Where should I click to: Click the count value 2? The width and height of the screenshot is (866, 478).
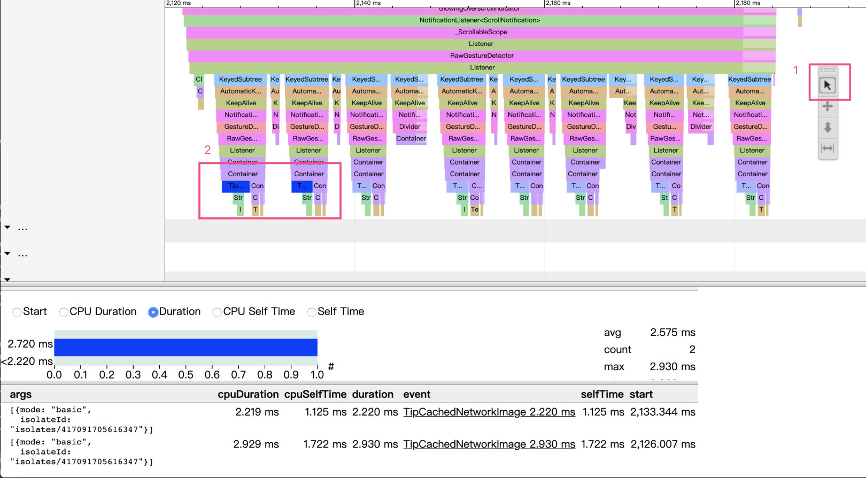[692, 349]
